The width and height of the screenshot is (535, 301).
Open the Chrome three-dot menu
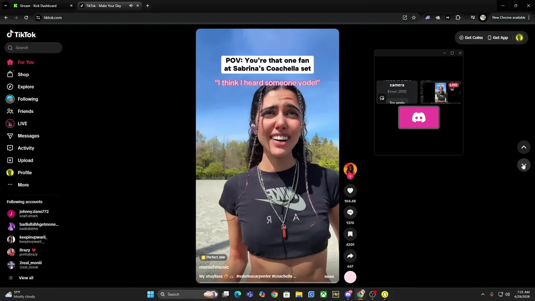(530, 18)
